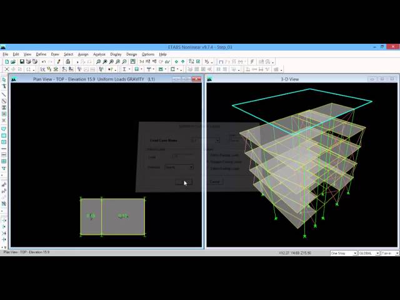The image size is (400, 300).
Task: Minimize the 3-D View child window
Action: (x=372, y=79)
